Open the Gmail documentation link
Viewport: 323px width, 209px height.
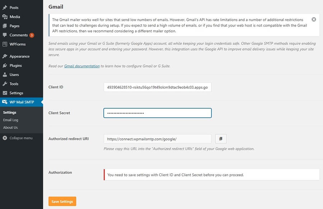82,66
